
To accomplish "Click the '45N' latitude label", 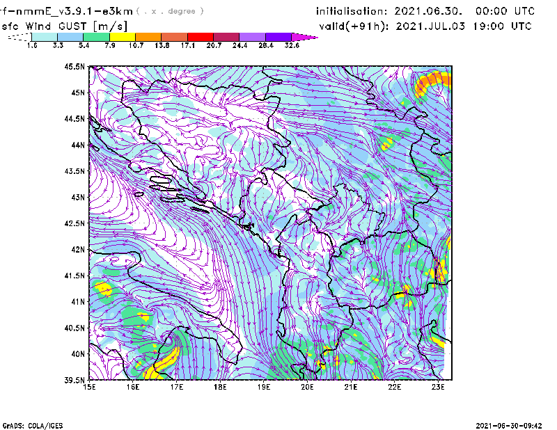I will coord(78,93).
